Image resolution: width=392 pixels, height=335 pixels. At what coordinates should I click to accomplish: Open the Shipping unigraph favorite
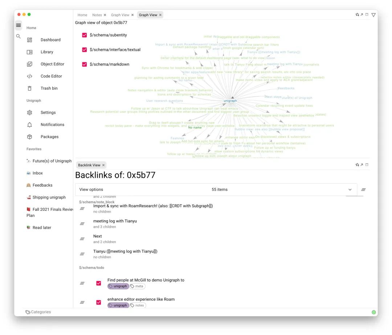(46, 197)
